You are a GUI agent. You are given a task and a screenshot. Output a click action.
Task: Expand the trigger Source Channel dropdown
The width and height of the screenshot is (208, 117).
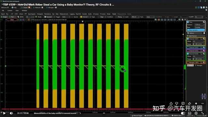(85, 17)
